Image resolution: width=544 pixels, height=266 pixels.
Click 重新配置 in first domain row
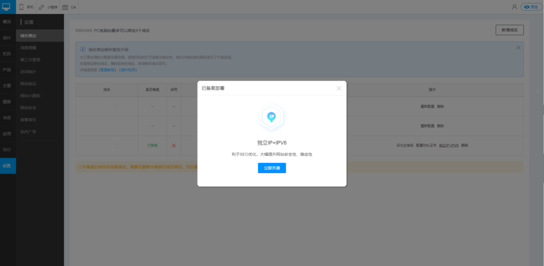pos(427,107)
